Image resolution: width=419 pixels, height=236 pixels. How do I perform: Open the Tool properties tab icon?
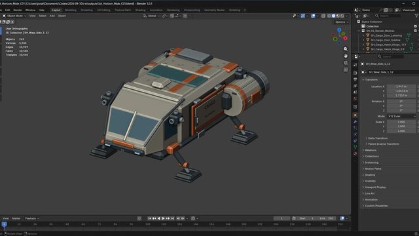pos(355,65)
